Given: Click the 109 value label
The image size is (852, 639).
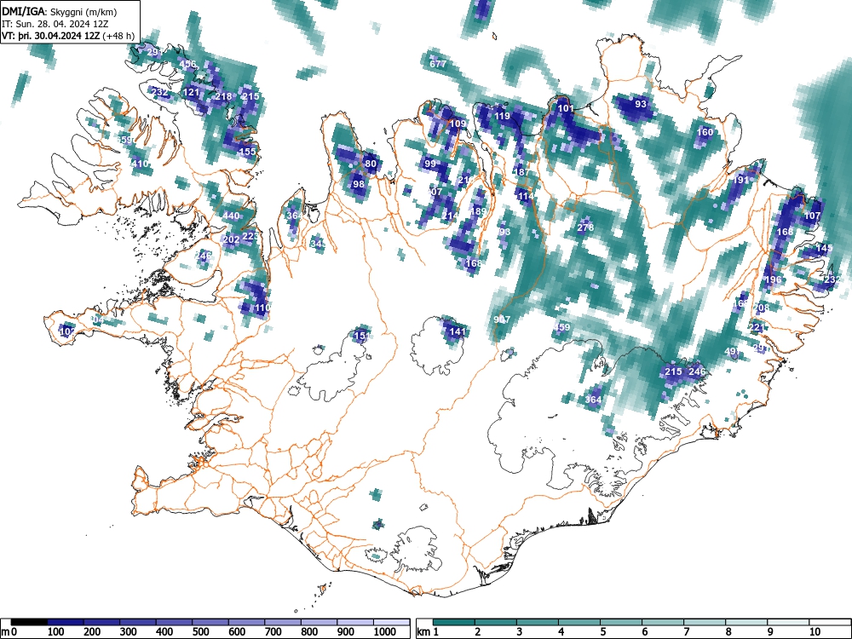Looking at the screenshot, I should point(458,124).
